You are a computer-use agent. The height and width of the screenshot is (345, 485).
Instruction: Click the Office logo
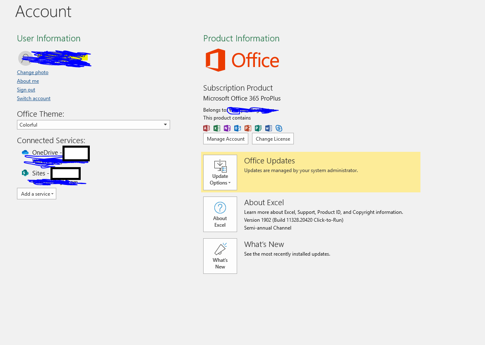point(242,60)
